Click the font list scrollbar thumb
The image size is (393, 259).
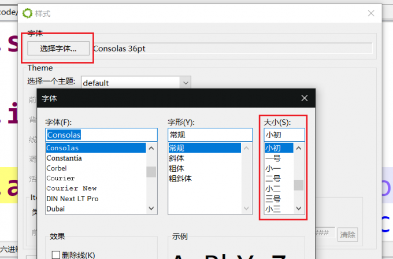pos(151,172)
